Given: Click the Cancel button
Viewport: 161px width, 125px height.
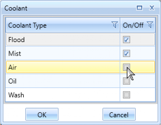Looking at the screenshot, I should tap(119, 114).
